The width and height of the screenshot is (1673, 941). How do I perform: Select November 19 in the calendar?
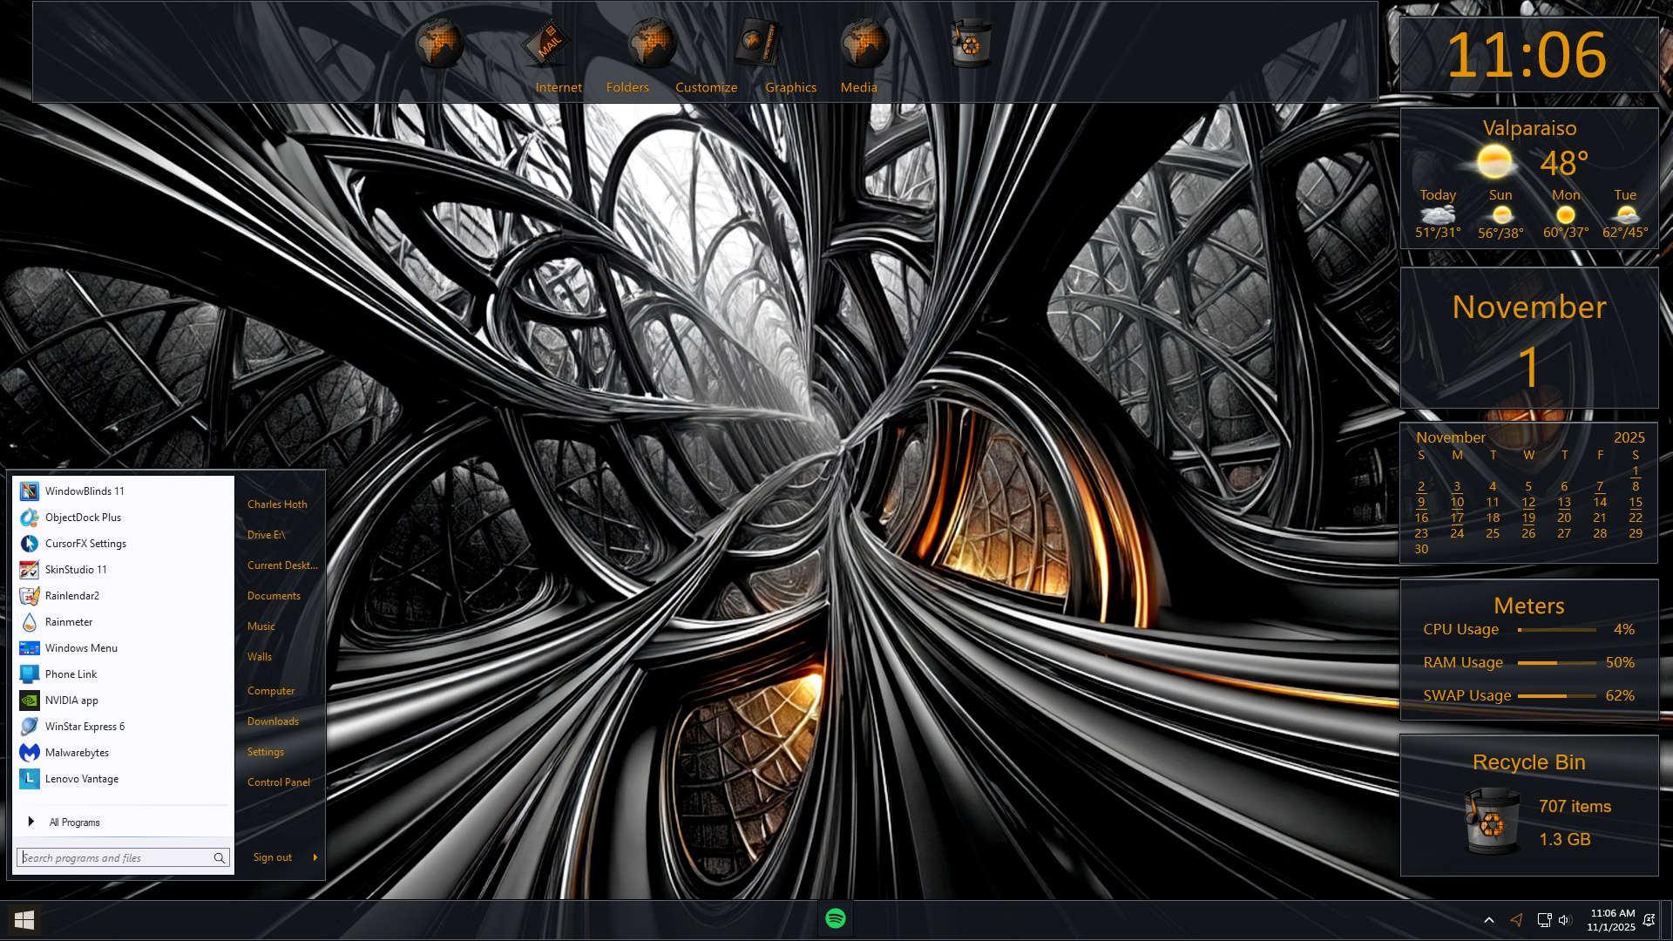[1528, 518]
